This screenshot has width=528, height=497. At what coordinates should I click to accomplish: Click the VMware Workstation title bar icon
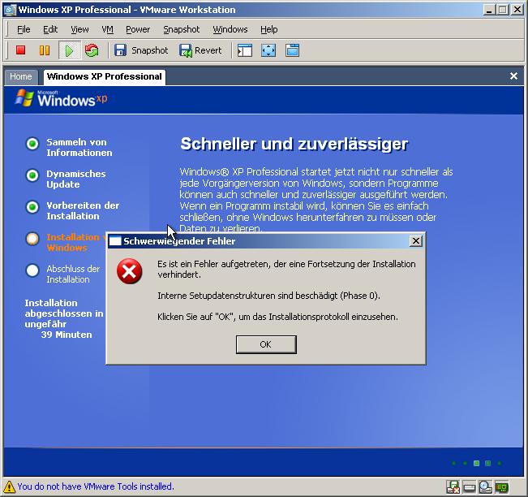click(x=10, y=10)
